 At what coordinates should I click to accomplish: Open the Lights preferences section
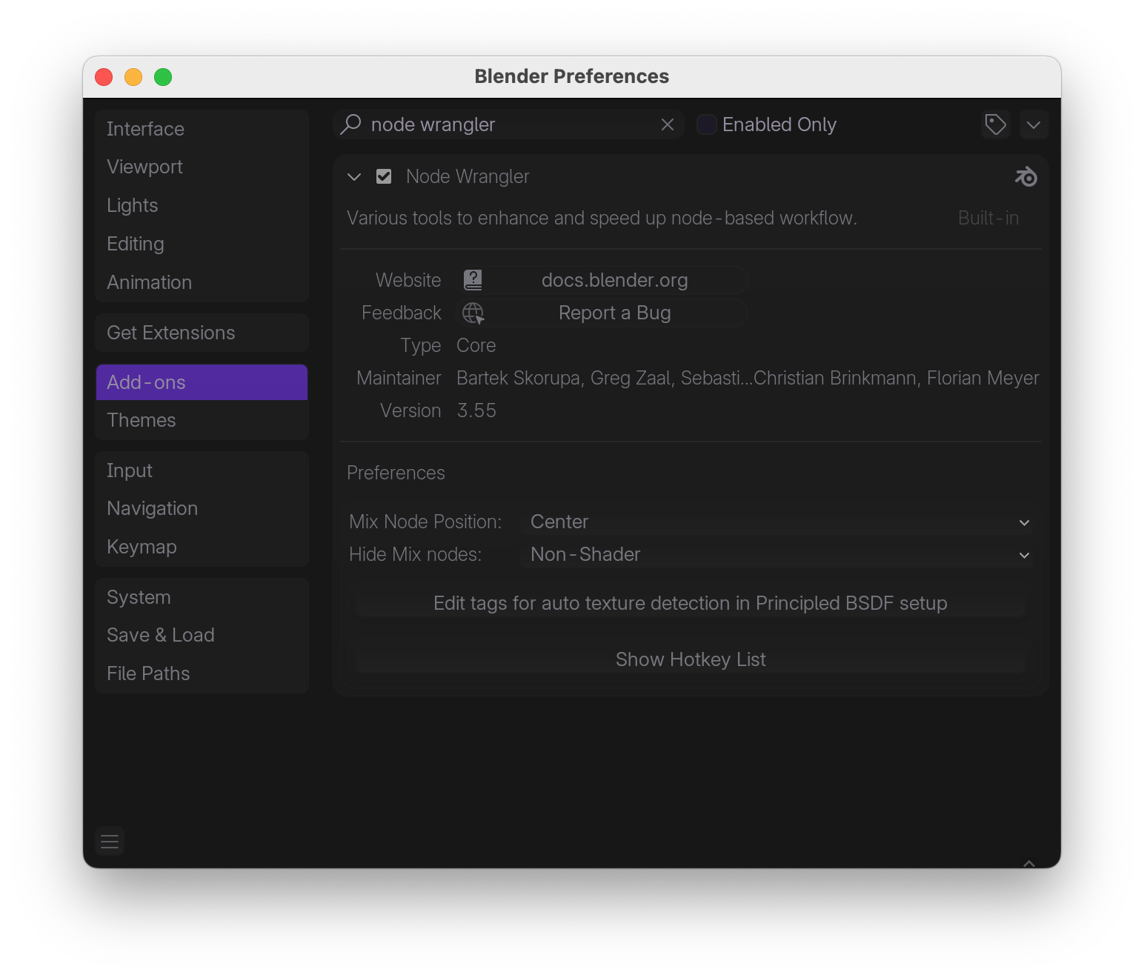pyautogui.click(x=202, y=205)
